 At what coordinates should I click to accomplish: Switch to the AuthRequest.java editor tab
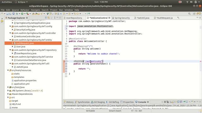click(x=163, y=18)
